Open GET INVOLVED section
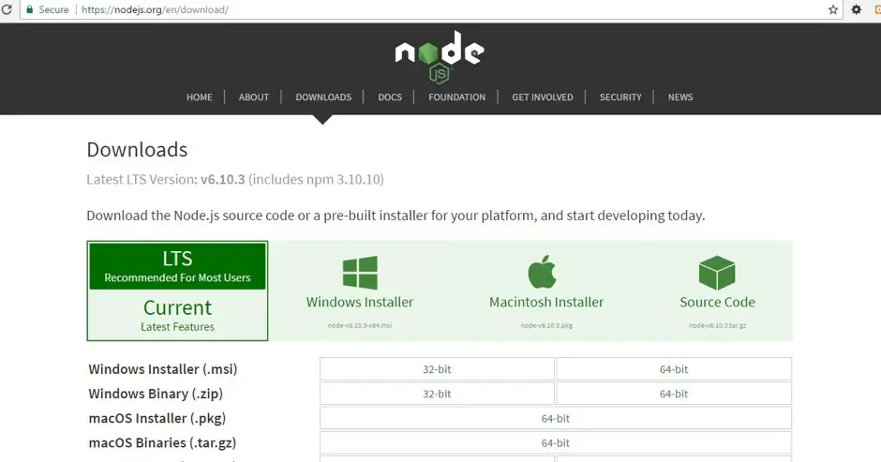The height and width of the screenshot is (462, 881). click(x=543, y=97)
